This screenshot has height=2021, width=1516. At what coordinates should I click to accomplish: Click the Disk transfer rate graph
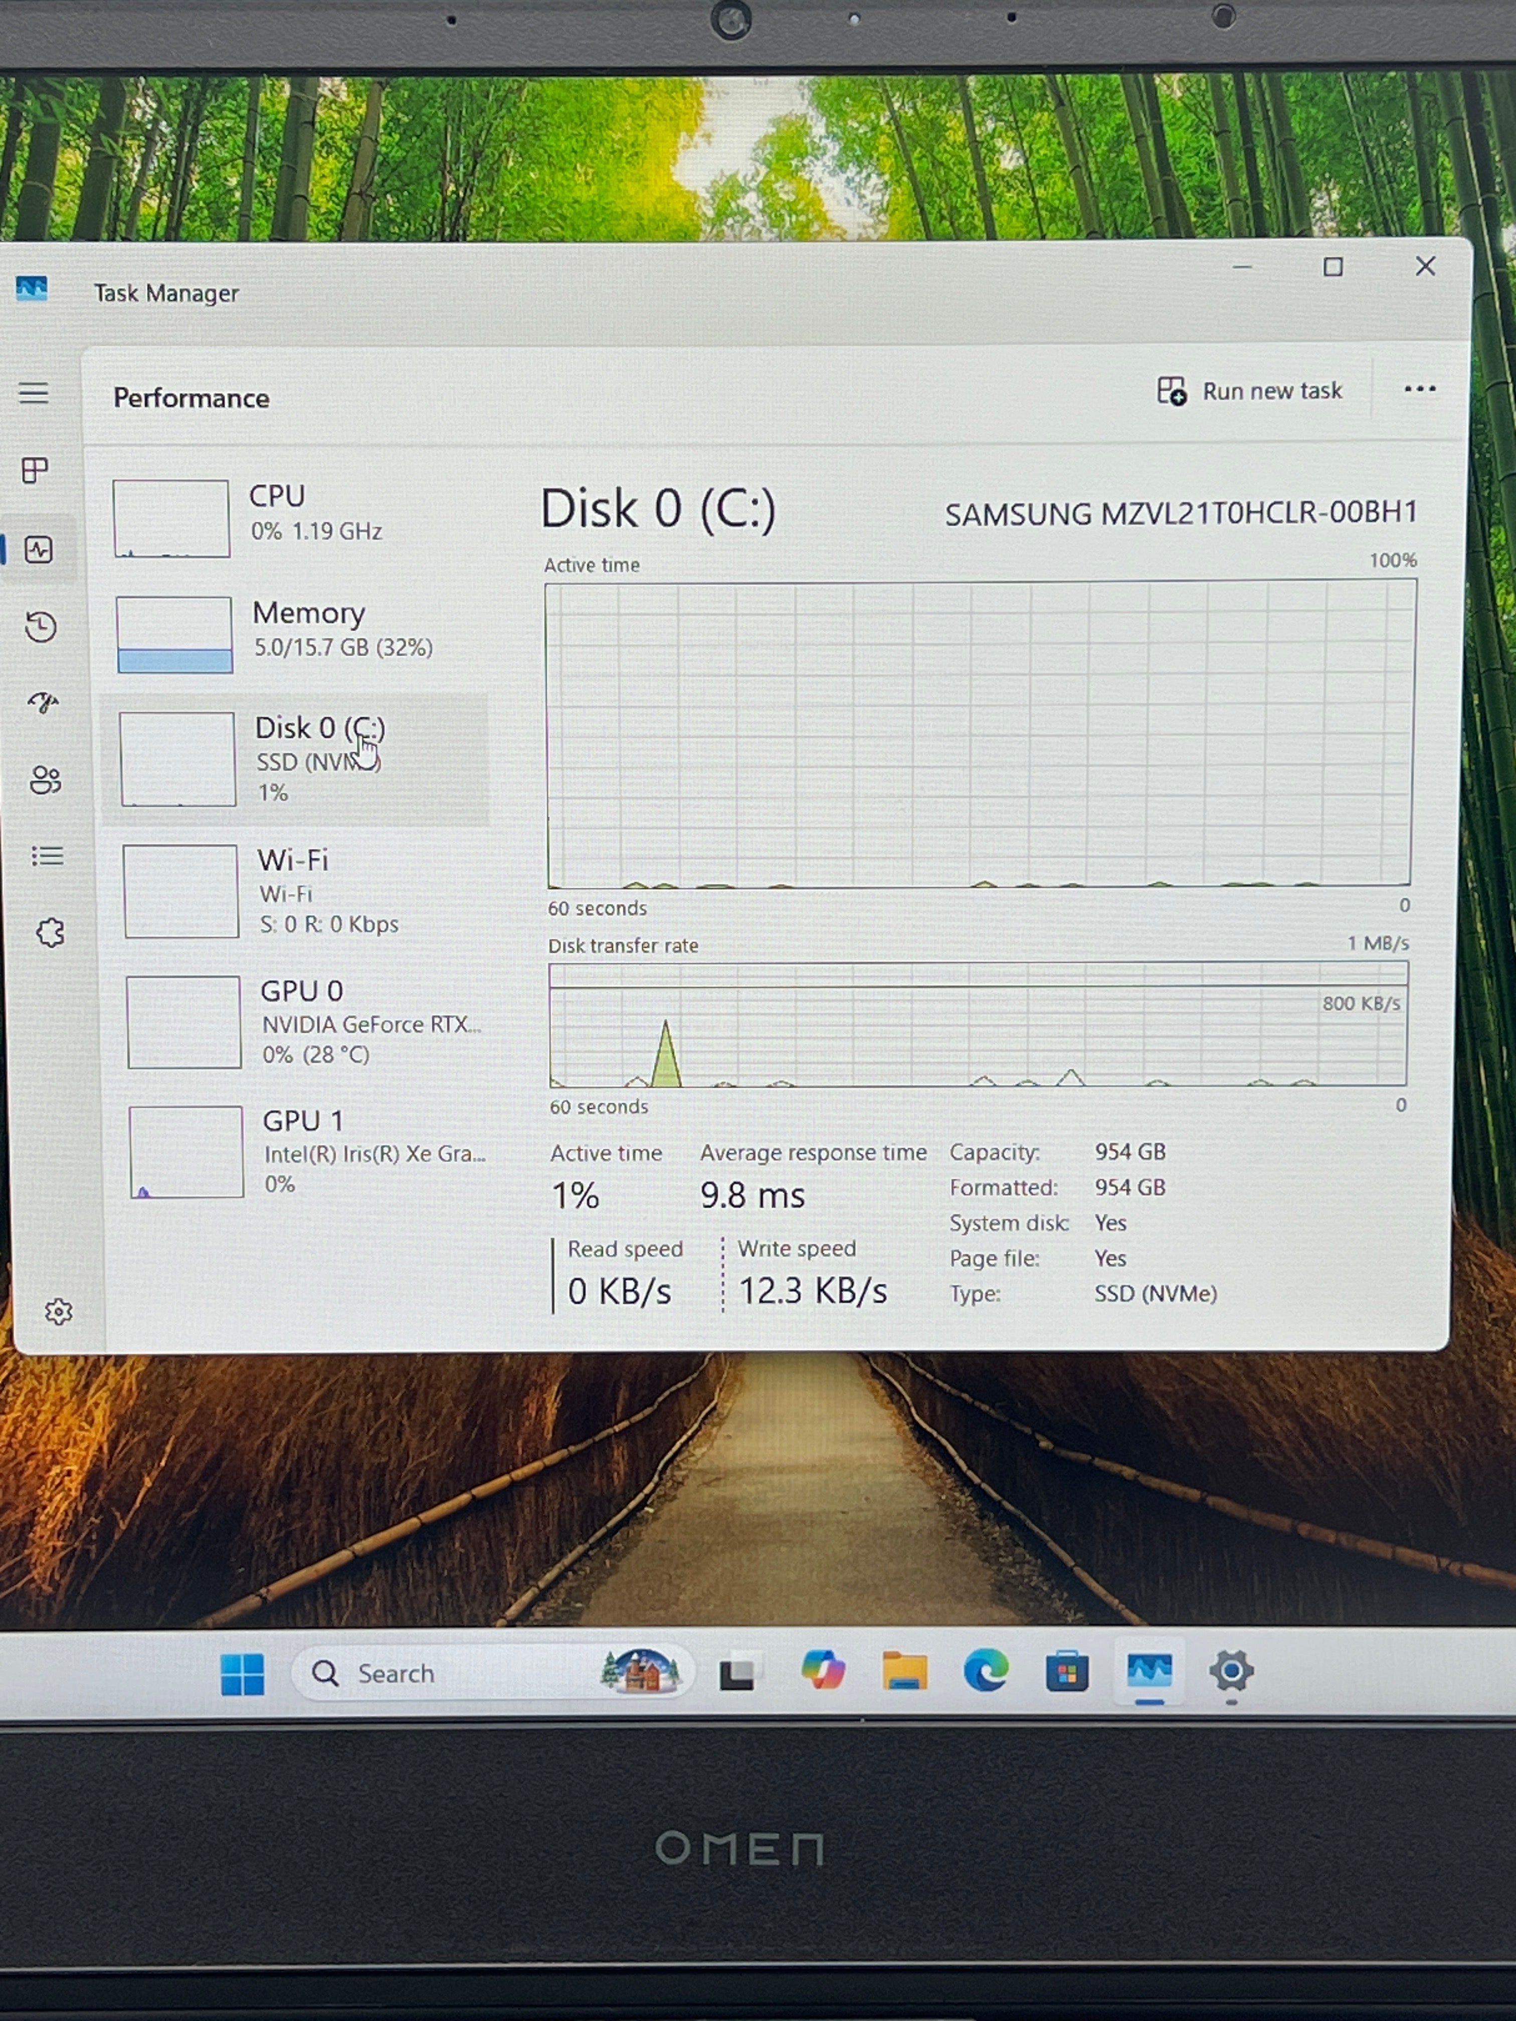point(978,1024)
